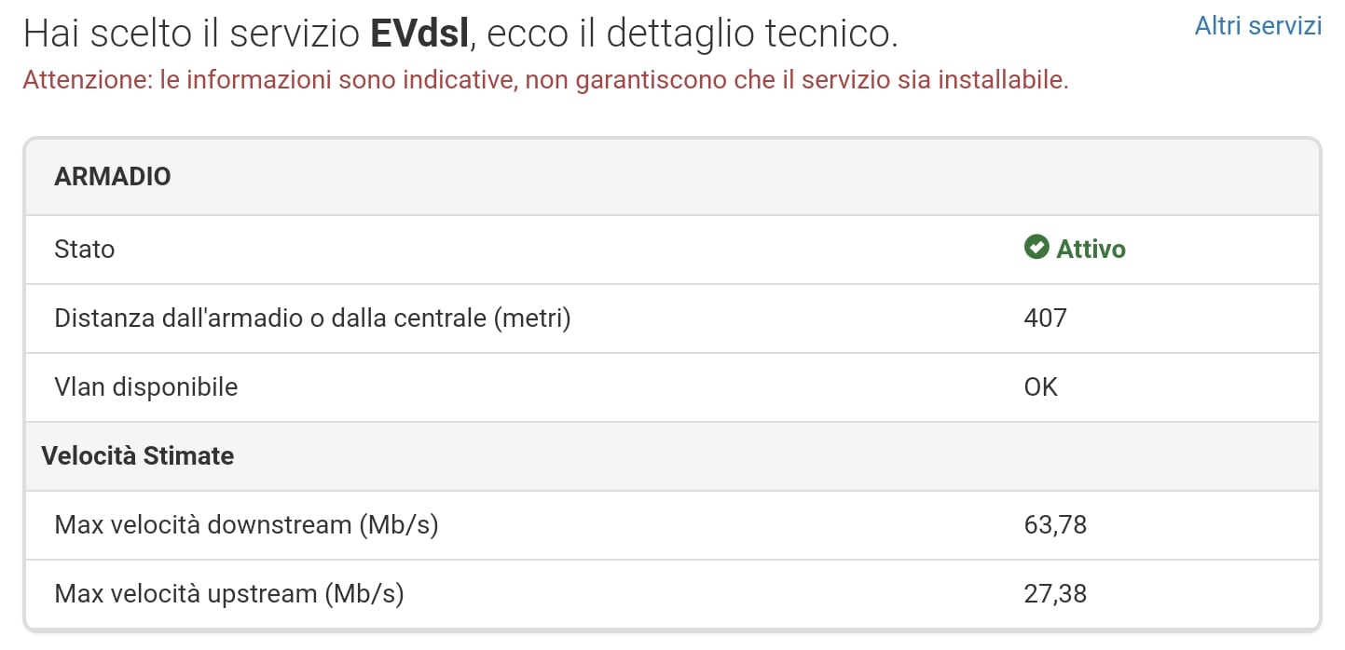Select the Vlan OK value

(1041, 386)
